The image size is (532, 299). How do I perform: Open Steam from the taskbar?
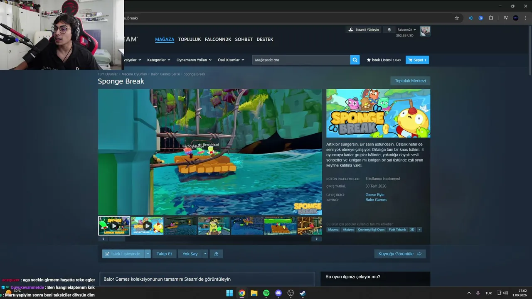[x=303, y=293]
